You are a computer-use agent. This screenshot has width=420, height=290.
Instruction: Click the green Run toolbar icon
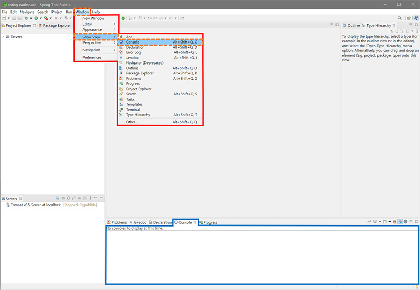click(36, 18)
